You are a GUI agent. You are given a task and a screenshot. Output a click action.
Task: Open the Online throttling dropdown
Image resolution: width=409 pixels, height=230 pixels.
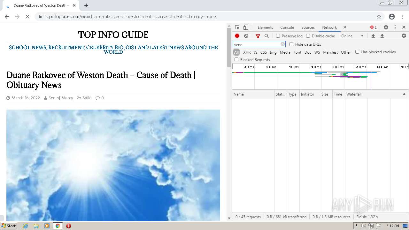[x=352, y=36]
